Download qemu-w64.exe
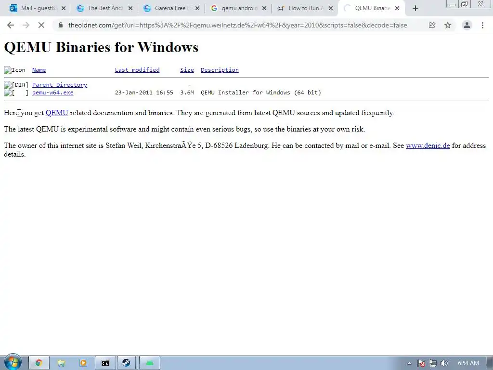This screenshot has height=370, width=493. click(x=52, y=92)
